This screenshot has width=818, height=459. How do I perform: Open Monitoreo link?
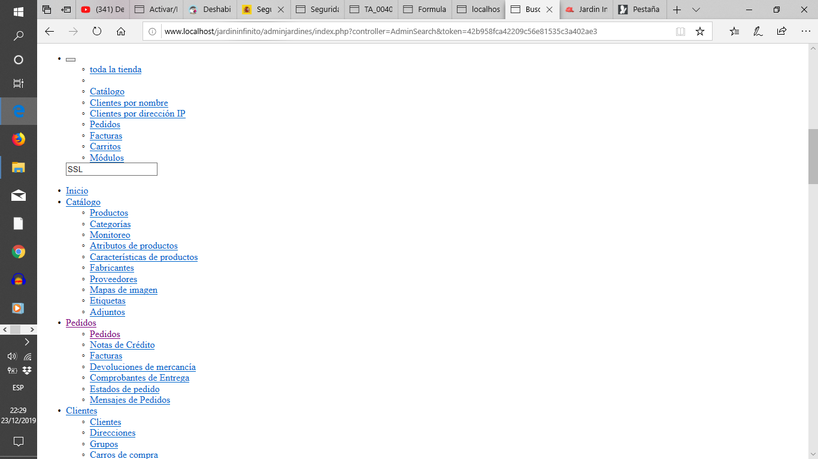[110, 235]
